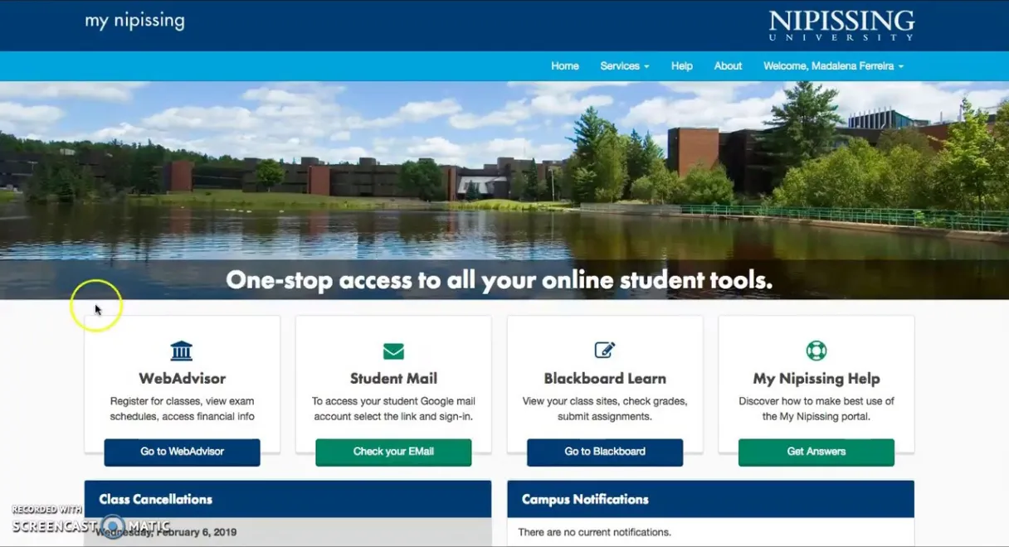Click the Help description about the portal

[x=816, y=409]
